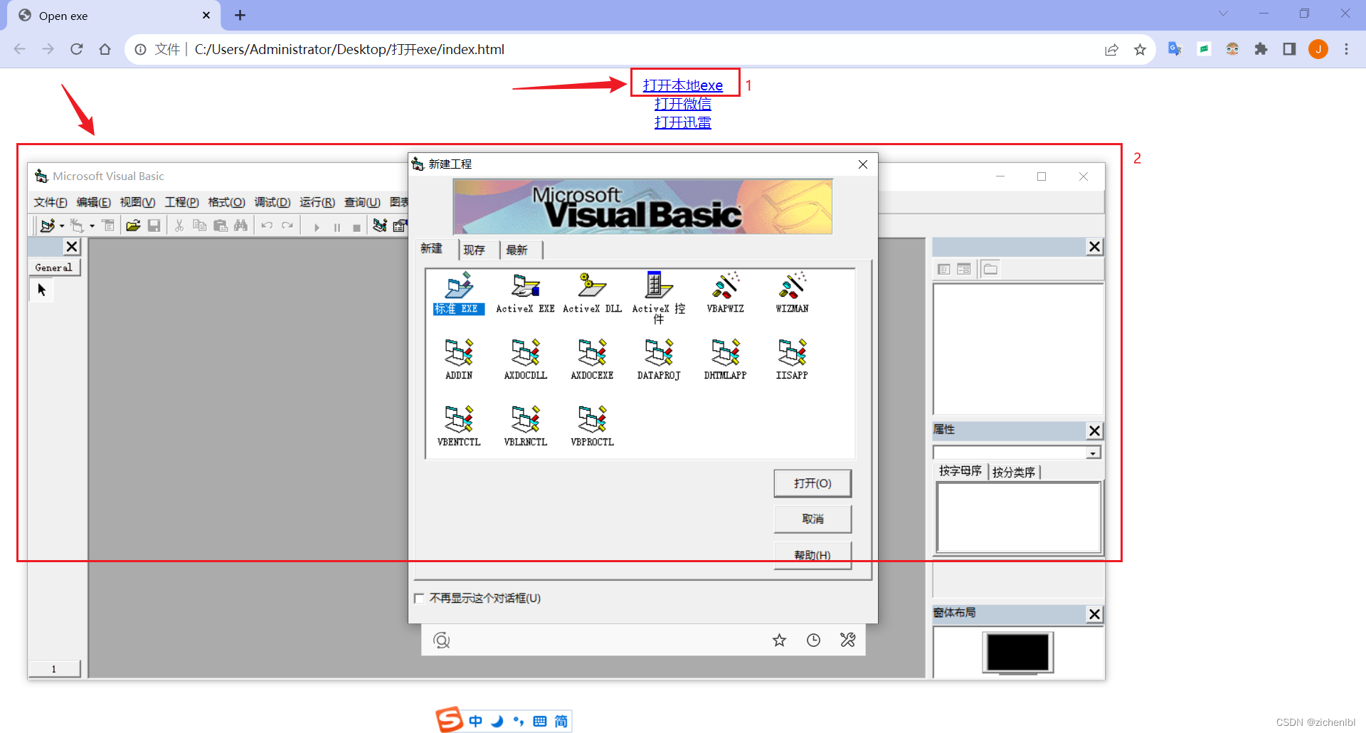This screenshot has width=1366, height=733.
Task: Select the AXDOCEXE project icon
Action: [x=592, y=359]
